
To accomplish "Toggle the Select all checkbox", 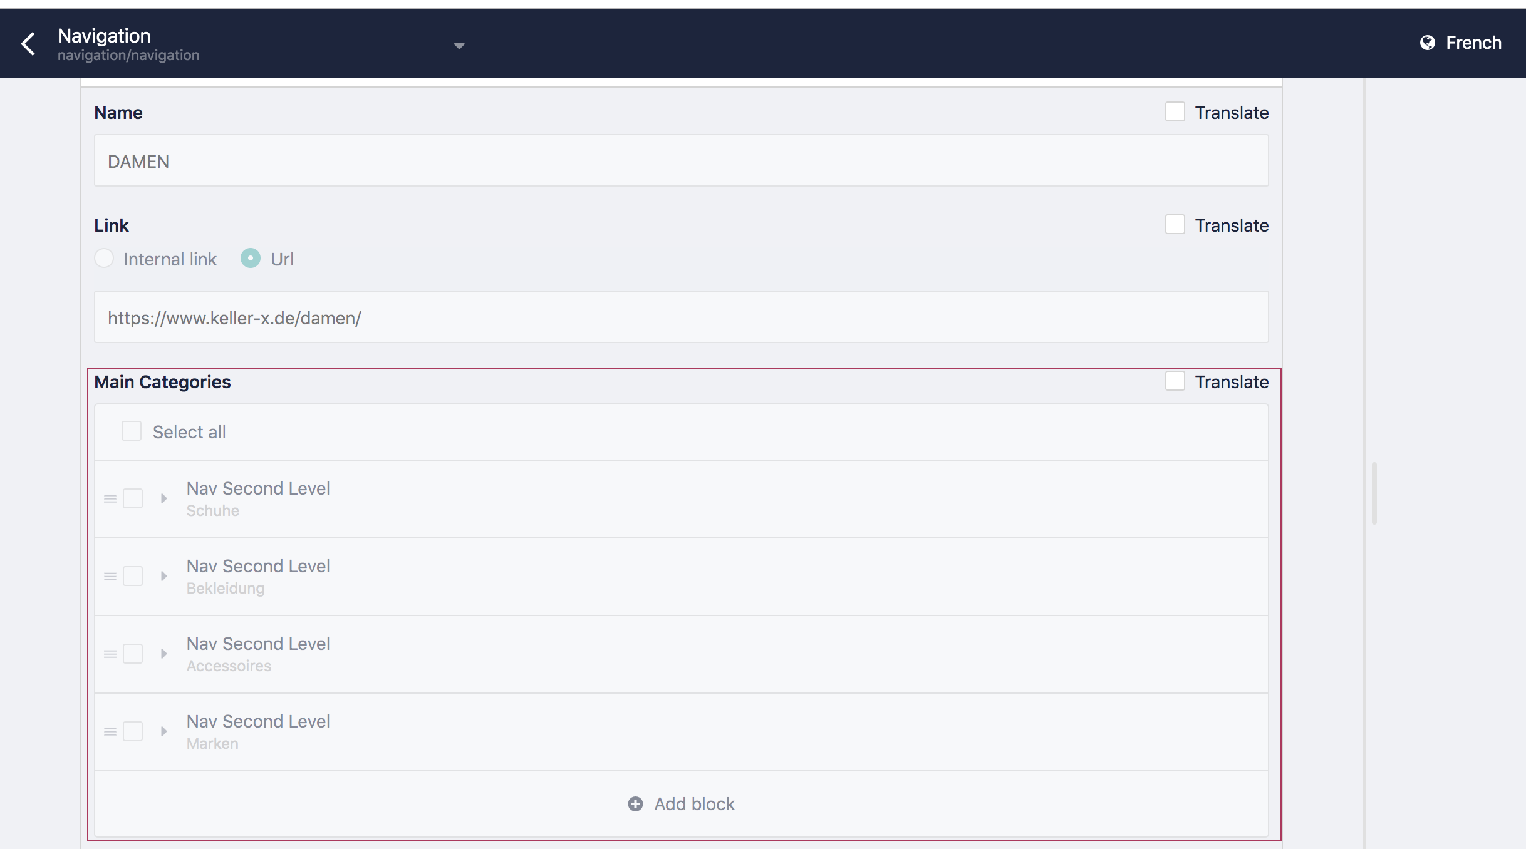I will 131,431.
